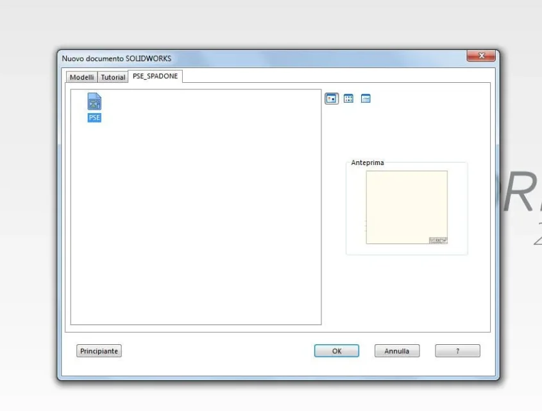Open help with the ? button

point(458,351)
